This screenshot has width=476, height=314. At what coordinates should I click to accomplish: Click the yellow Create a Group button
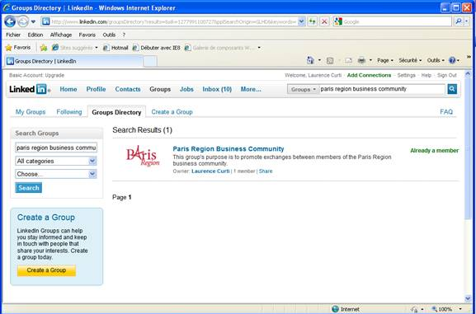(x=46, y=270)
